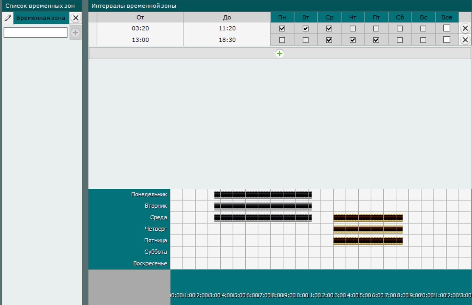Click the От column header
Viewport: 472px width, 305px height.
(140, 17)
